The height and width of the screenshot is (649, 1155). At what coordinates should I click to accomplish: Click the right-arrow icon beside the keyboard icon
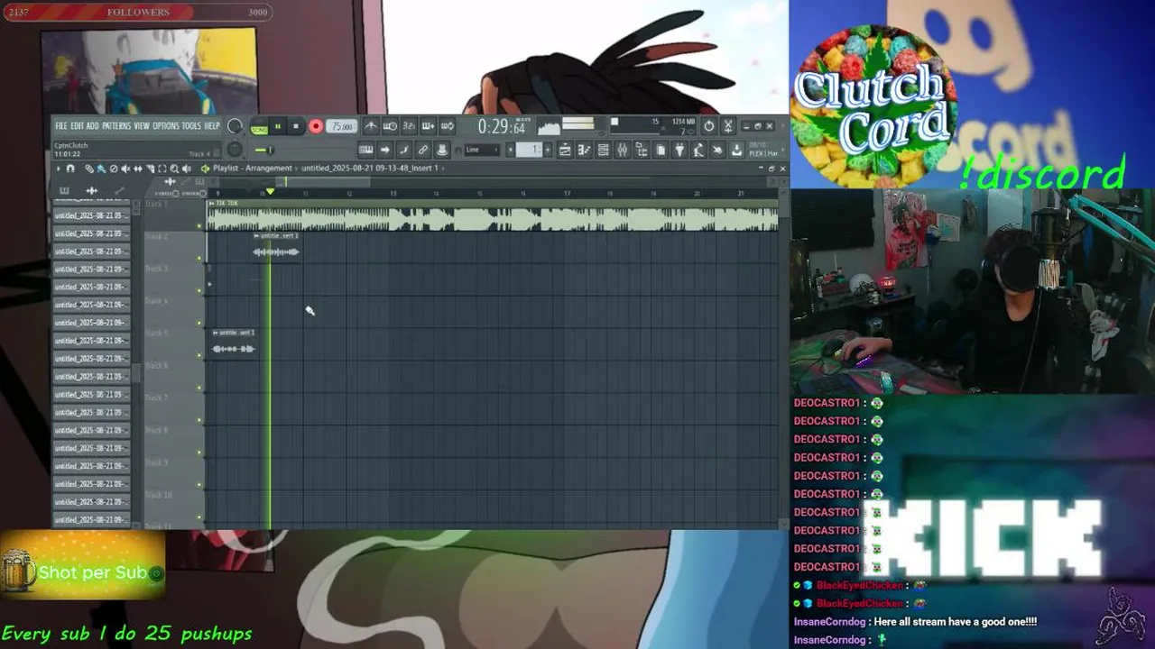point(384,150)
